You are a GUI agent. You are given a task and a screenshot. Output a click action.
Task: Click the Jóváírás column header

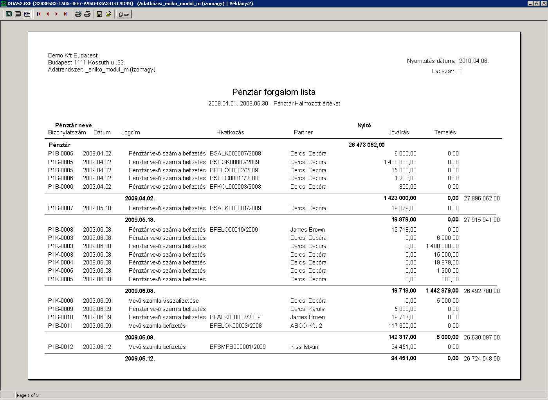pos(398,132)
